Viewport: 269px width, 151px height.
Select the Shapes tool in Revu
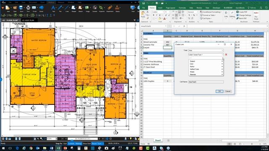pyautogui.click(x=74, y=8)
